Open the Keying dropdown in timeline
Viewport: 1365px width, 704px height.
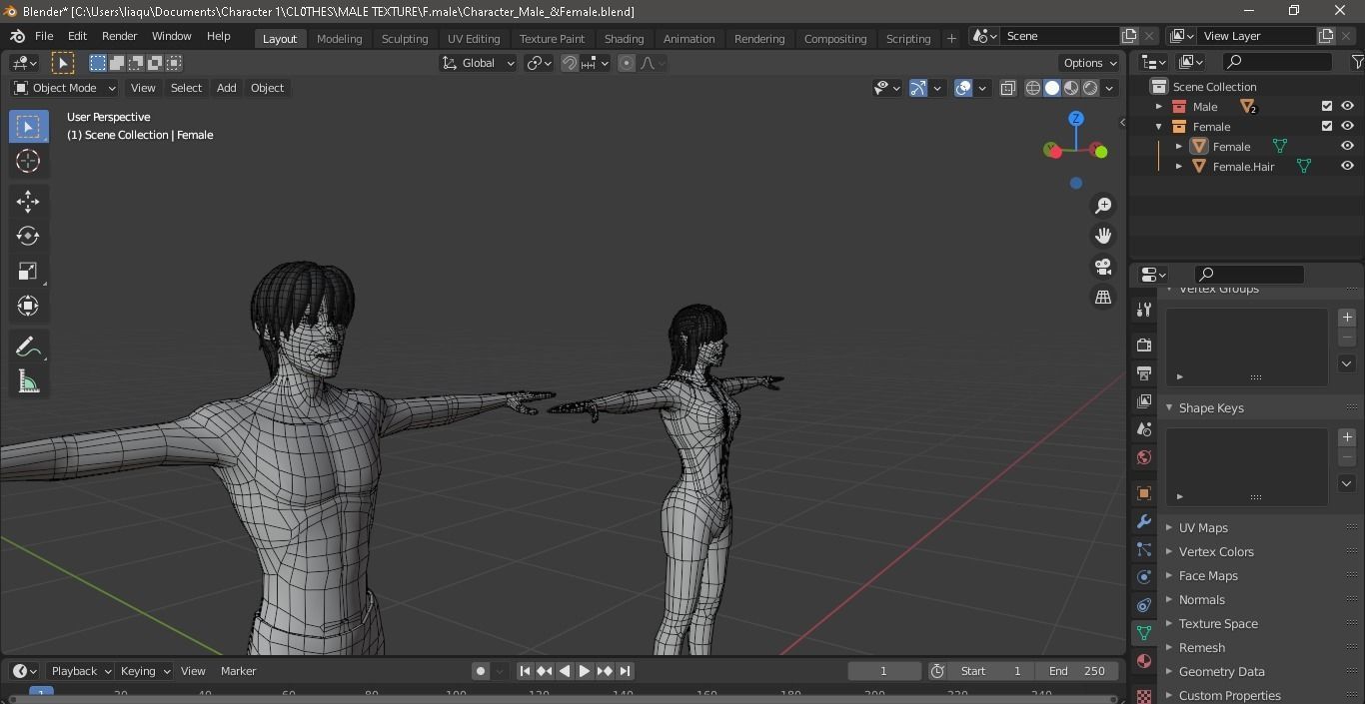(x=144, y=671)
